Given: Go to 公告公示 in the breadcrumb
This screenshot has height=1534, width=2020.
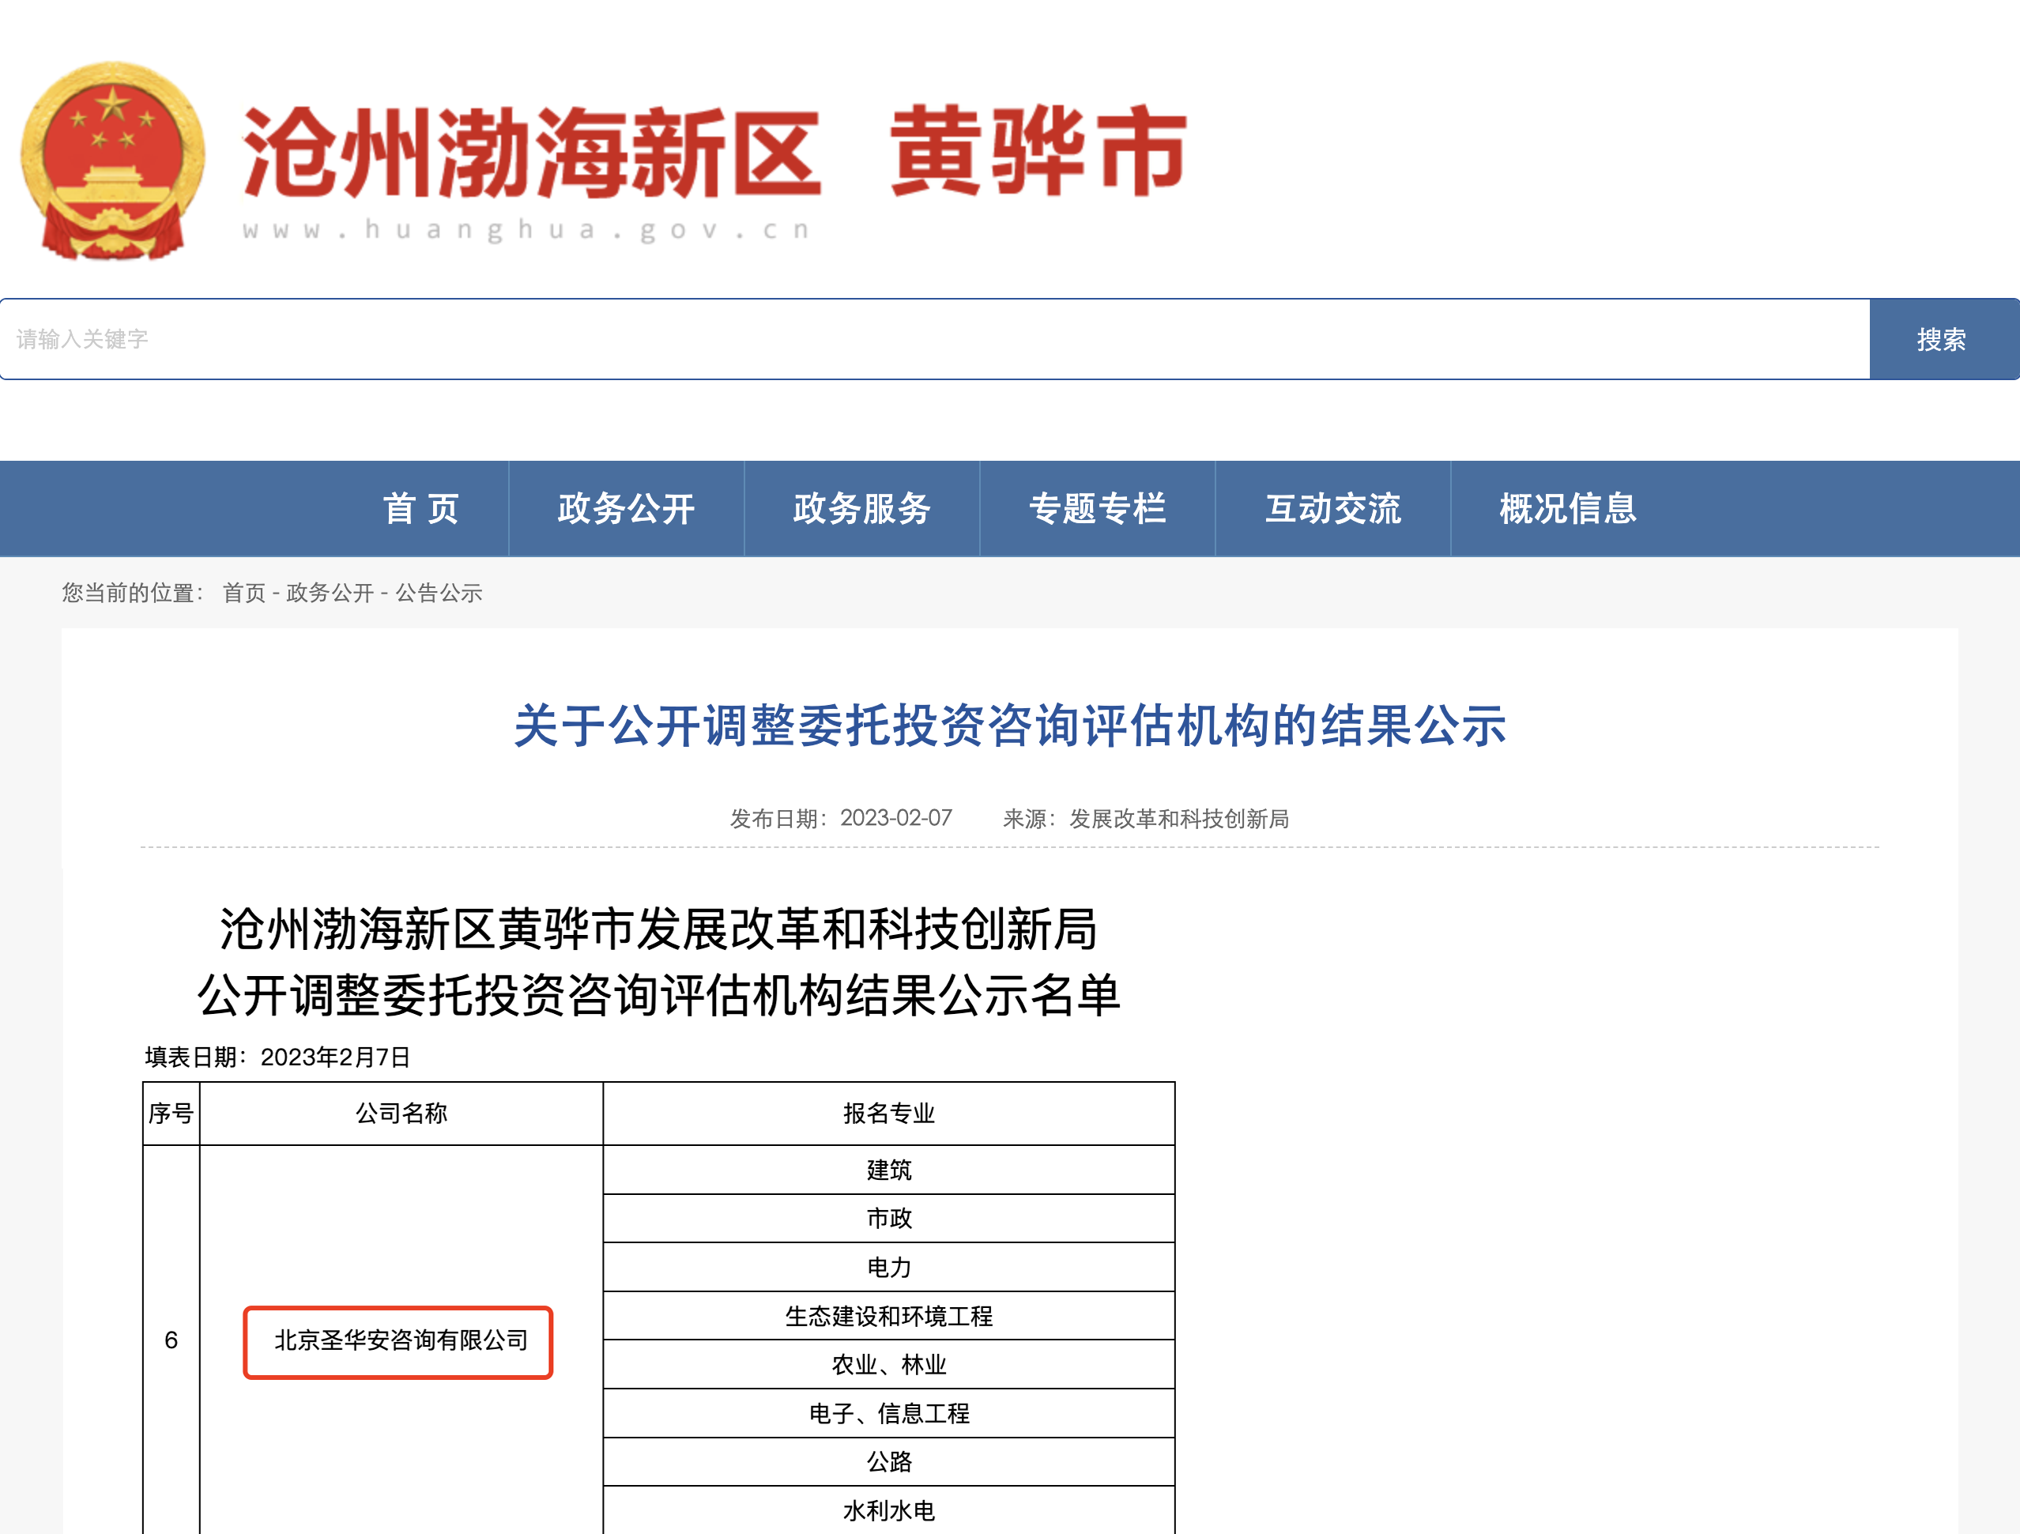Looking at the screenshot, I should pyautogui.click(x=439, y=594).
